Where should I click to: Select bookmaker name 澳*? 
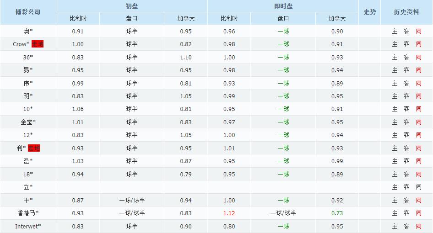point(28,31)
